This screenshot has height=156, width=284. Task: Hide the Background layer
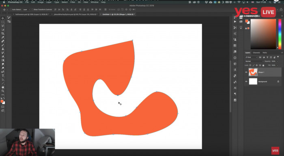[x=246, y=82]
